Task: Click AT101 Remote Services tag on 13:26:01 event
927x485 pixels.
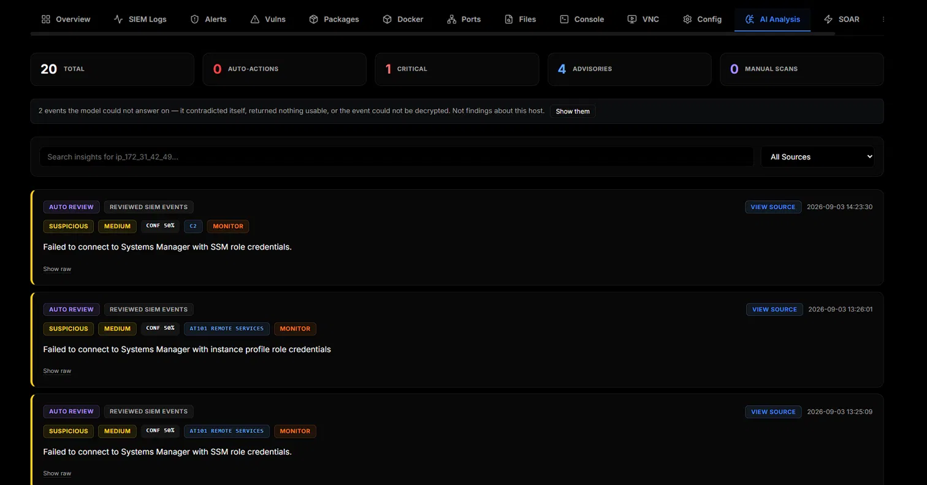Action: click(x=227, y=328)
